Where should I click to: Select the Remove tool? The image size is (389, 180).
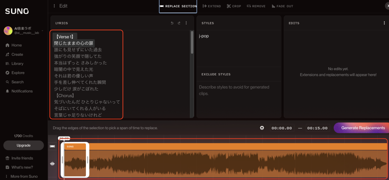pyautogui.click(x=256, y=6)
